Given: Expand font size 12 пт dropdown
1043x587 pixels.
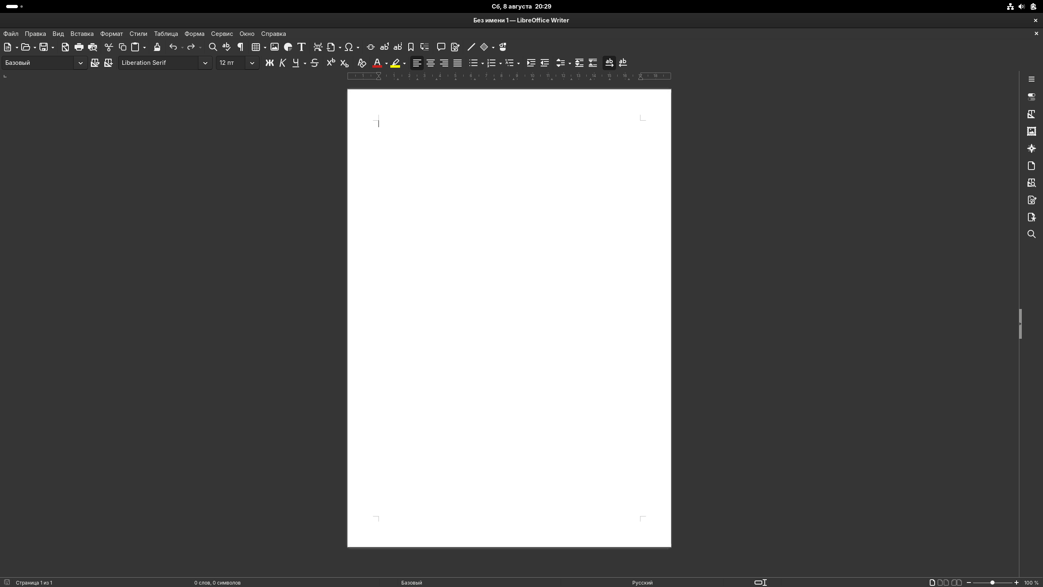Looking at the screenshot, I should pyautogui.click(x=252, y=63).
